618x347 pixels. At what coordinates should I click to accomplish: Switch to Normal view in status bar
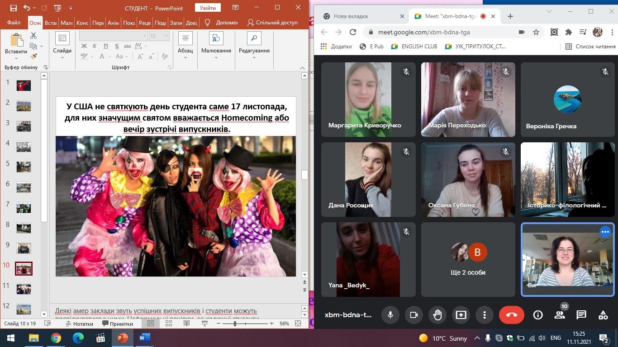click(x=151, y=324)
